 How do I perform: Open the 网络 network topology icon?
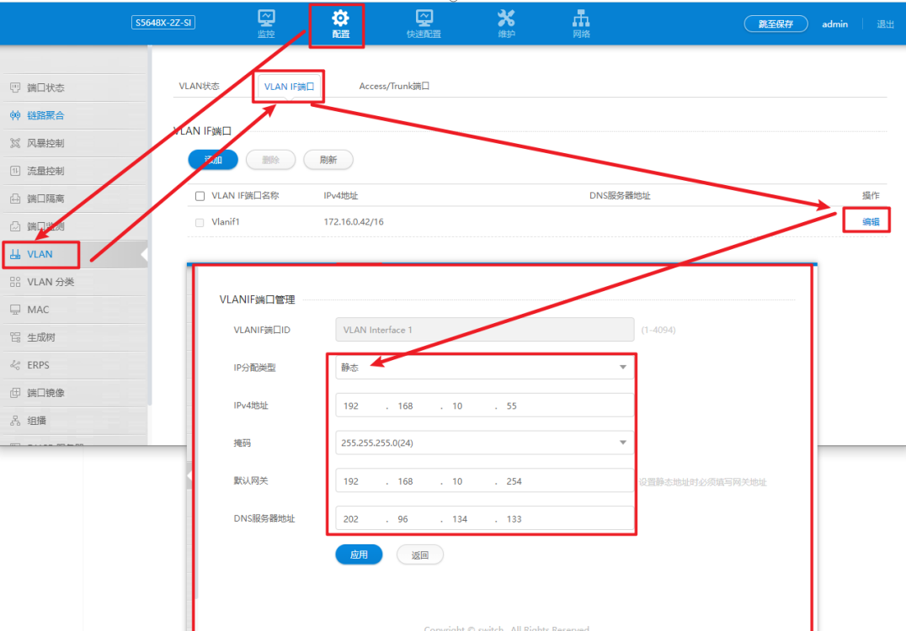coord(581,18)
